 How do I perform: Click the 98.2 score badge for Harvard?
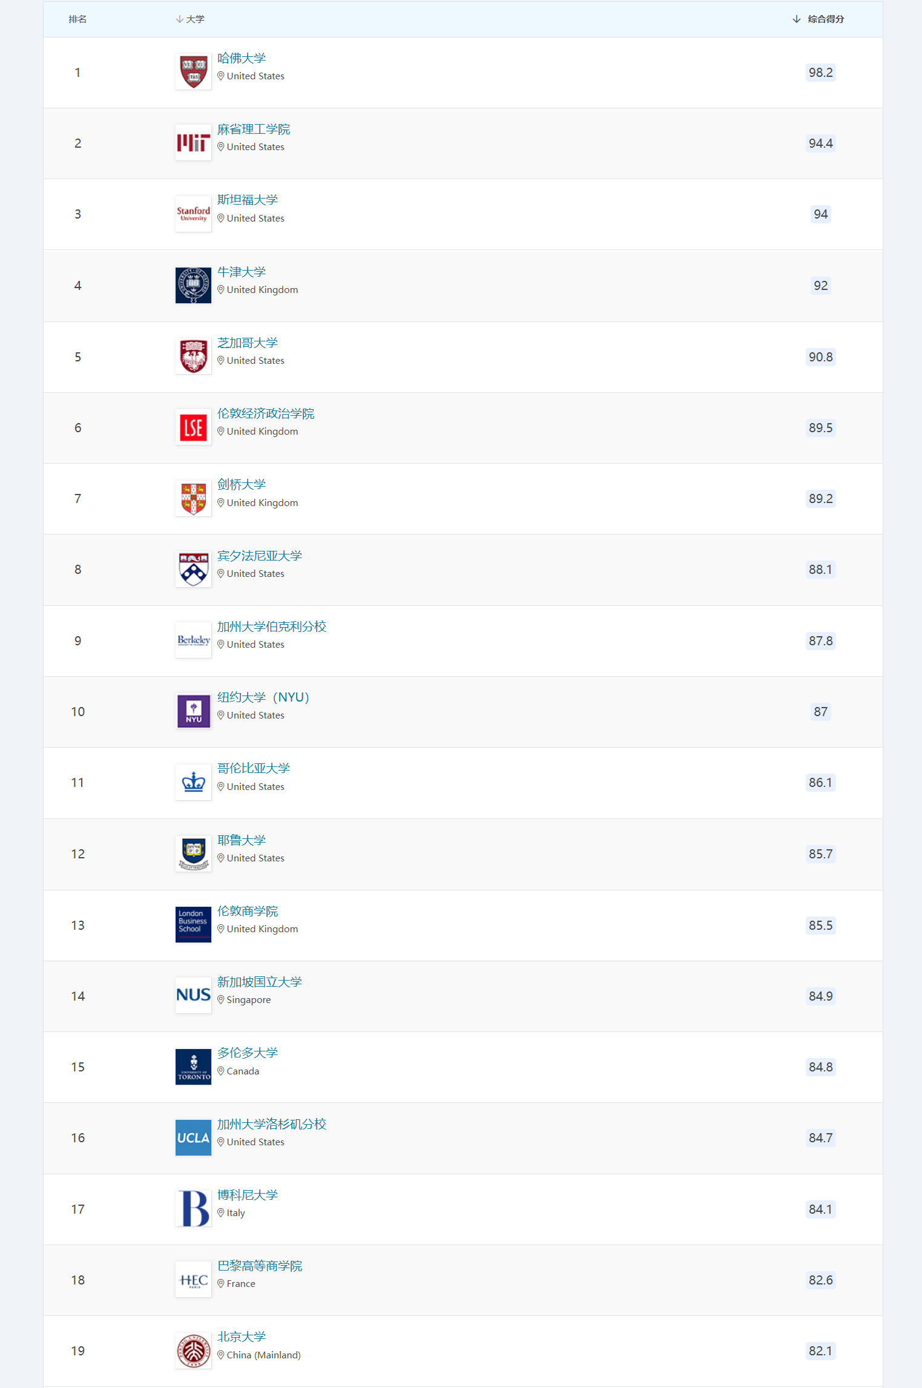coord(820,73)
